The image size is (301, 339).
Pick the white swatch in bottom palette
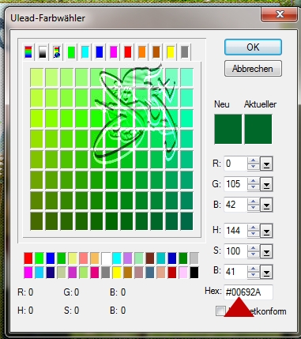click(x=106, y=258)
